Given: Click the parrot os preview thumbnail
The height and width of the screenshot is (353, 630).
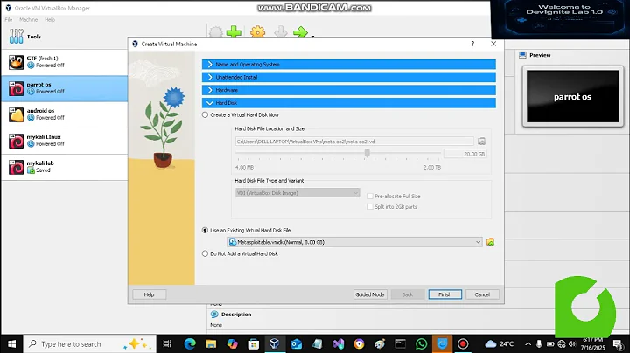Looking at the screenshot, I should [572, 97].
